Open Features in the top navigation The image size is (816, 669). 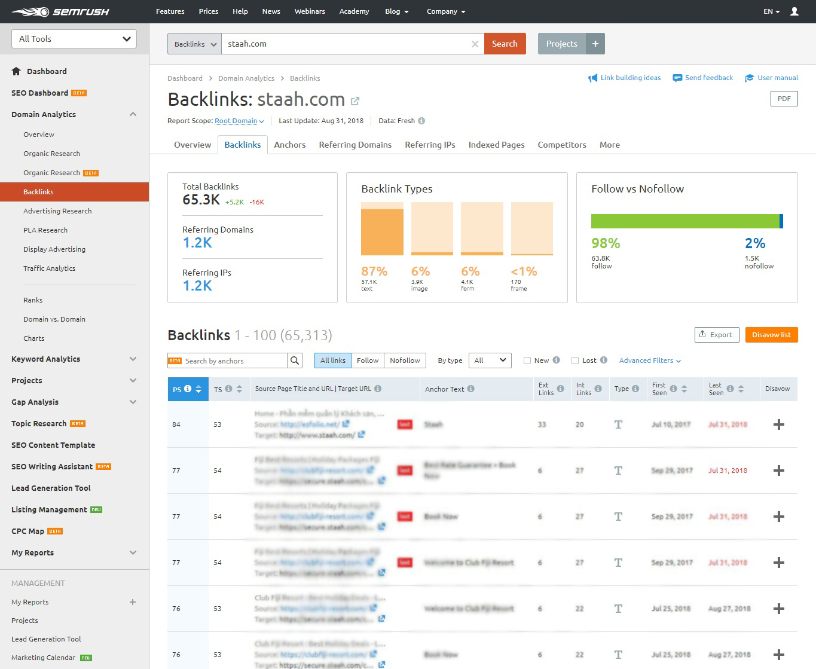[x=170, y=11]
